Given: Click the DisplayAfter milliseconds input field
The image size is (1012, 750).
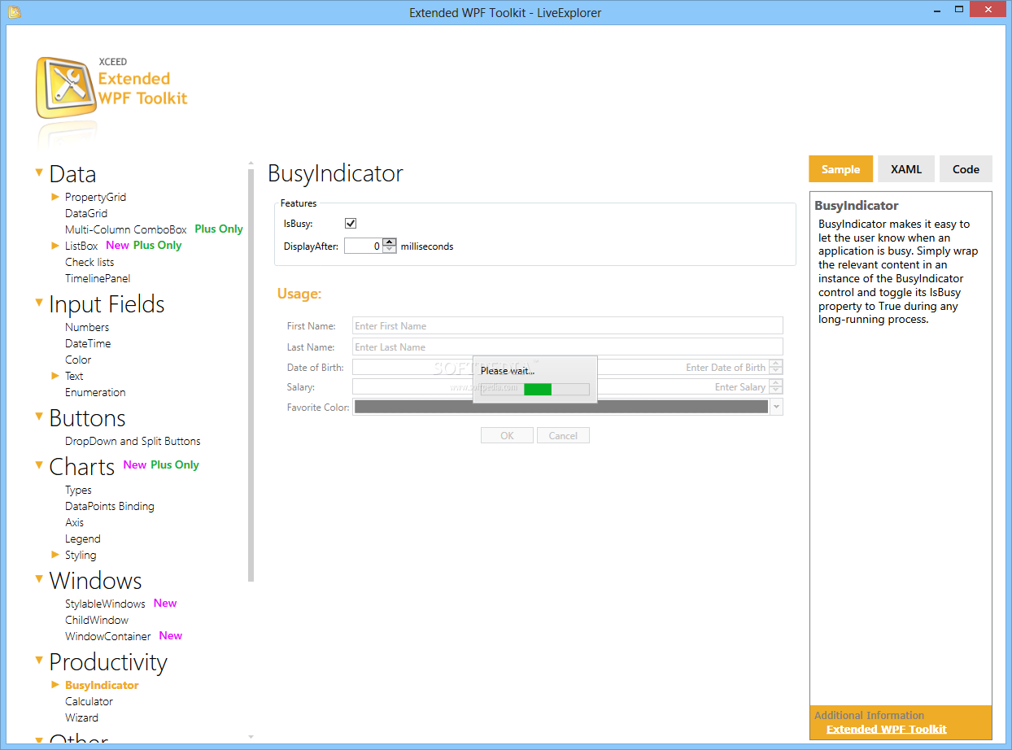Looking at the screenshot, I should pos(363,246).
